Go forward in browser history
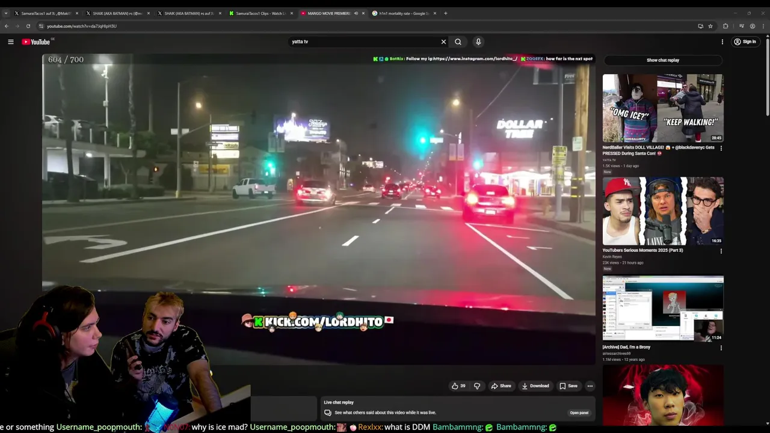 (17, 26)
